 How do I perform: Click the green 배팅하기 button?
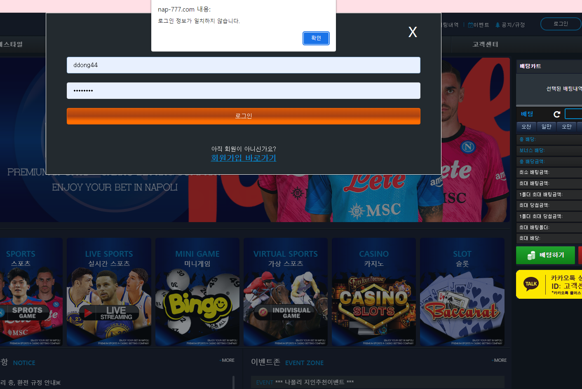coord(545,255)
